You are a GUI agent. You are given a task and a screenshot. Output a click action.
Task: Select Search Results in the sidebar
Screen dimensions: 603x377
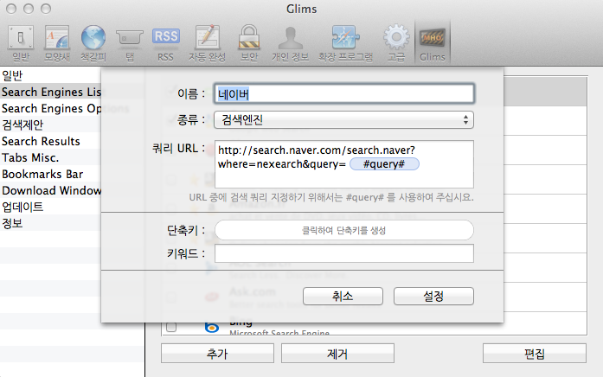(x=50, y=142)
